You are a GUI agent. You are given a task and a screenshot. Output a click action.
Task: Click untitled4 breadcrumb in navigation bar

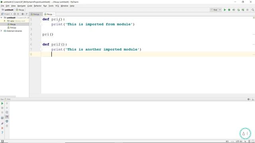pos(8,10)
